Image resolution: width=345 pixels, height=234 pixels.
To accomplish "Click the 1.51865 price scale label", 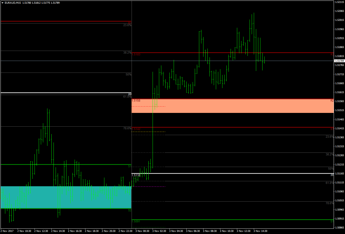I will point(339,47).
